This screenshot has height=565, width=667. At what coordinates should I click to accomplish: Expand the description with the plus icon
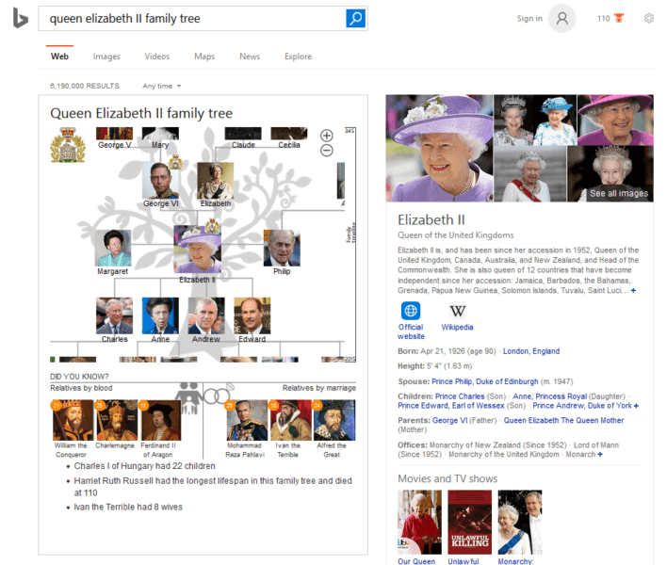(633, 290)
